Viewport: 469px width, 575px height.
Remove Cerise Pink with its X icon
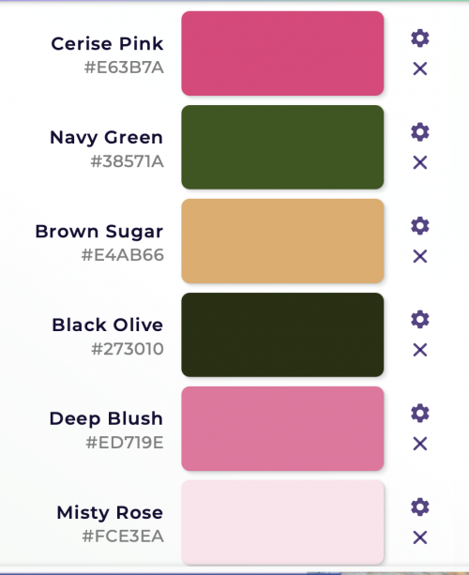click(x=420, y=68)
